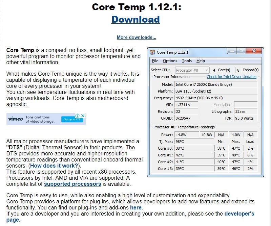Click the Lithography value 32 nm
Image resolution: width=271 pixels, height=226 pixels.
(x=246, y=111)
